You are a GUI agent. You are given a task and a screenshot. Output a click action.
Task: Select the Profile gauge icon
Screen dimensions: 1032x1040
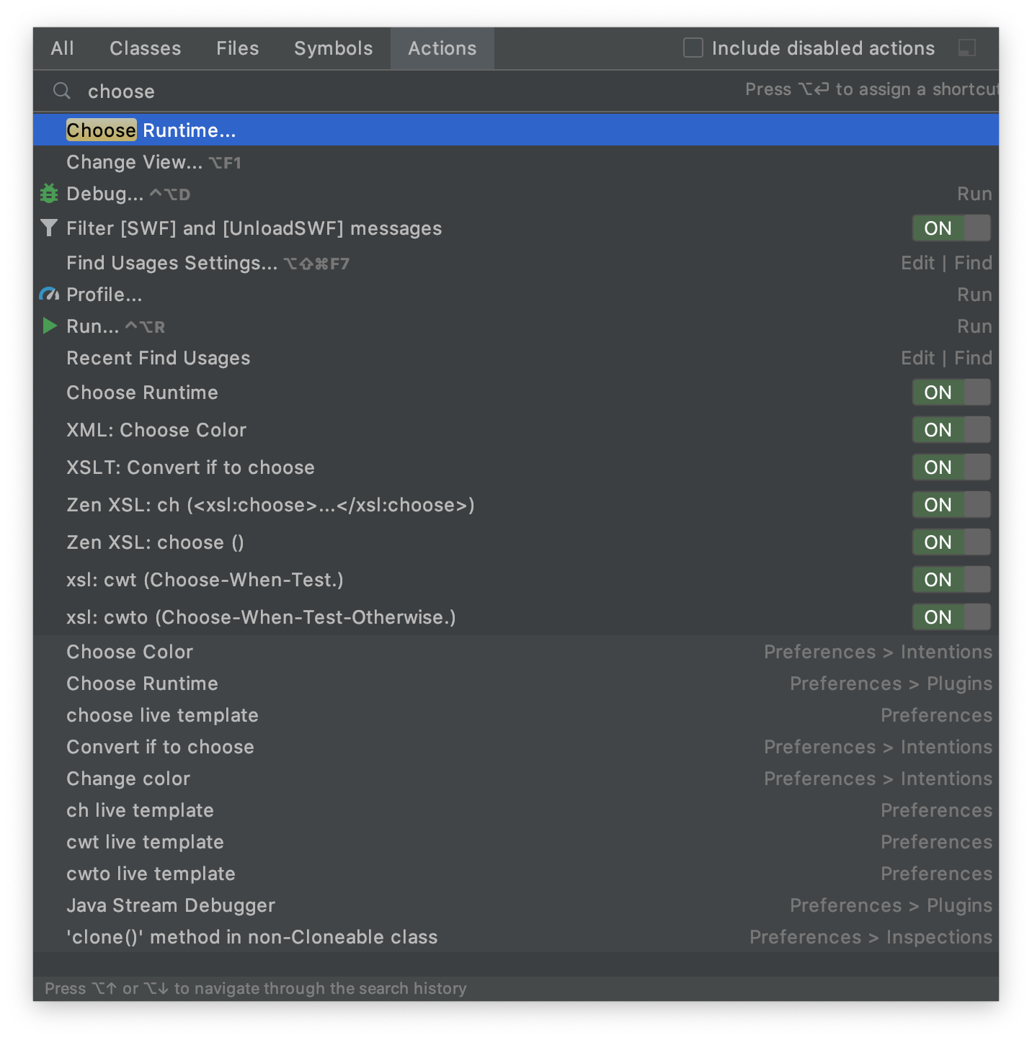coord(48,294)
